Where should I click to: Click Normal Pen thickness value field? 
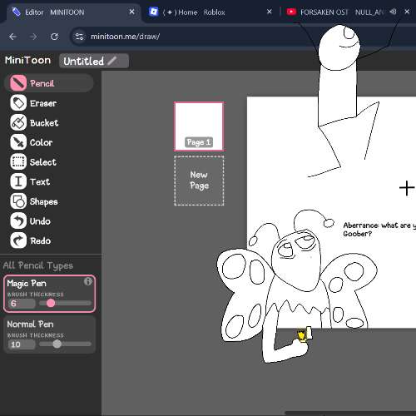[22, 344]
